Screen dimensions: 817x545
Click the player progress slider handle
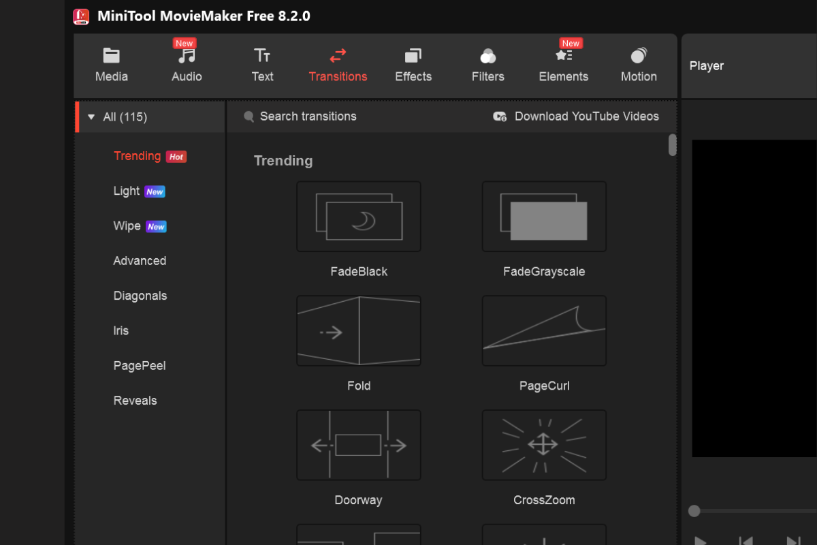pyautogui.click(x=694, y=511)
